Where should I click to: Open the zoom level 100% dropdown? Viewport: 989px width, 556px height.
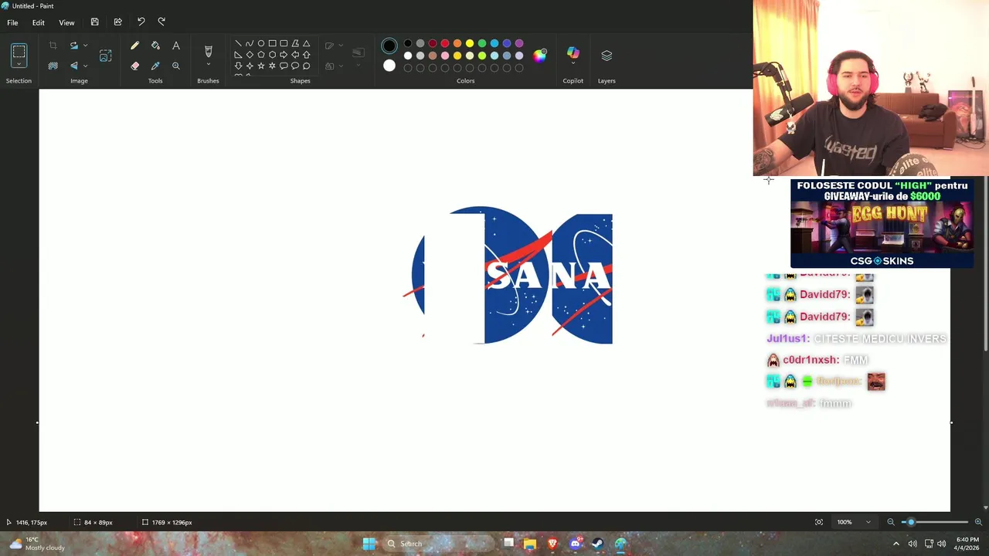click(855, 522)
